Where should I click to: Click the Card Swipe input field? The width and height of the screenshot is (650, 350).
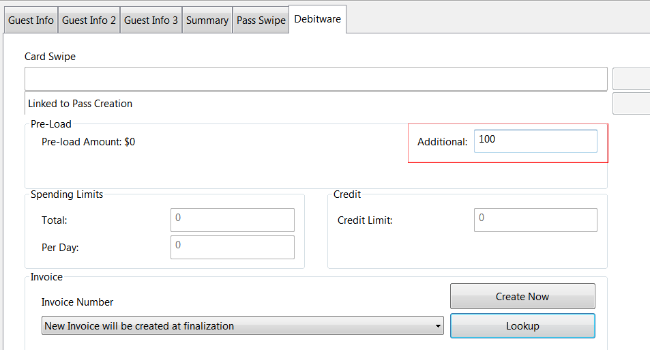point(316,78)
